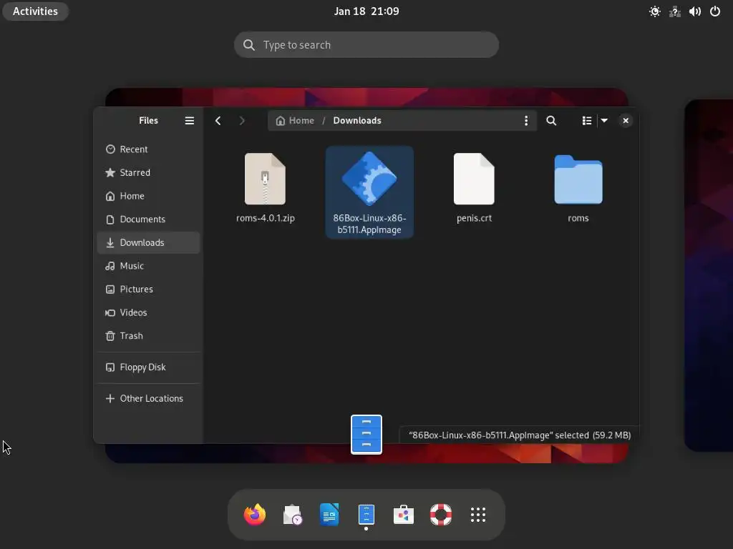Click the roms folder name label
This screenshot has height=549, width=733.
(578, 218)
